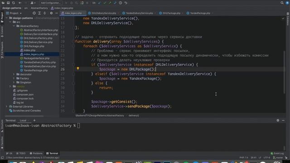Toggle code fold at the if instanceof DHLDeliveryService line

[73, 65]
